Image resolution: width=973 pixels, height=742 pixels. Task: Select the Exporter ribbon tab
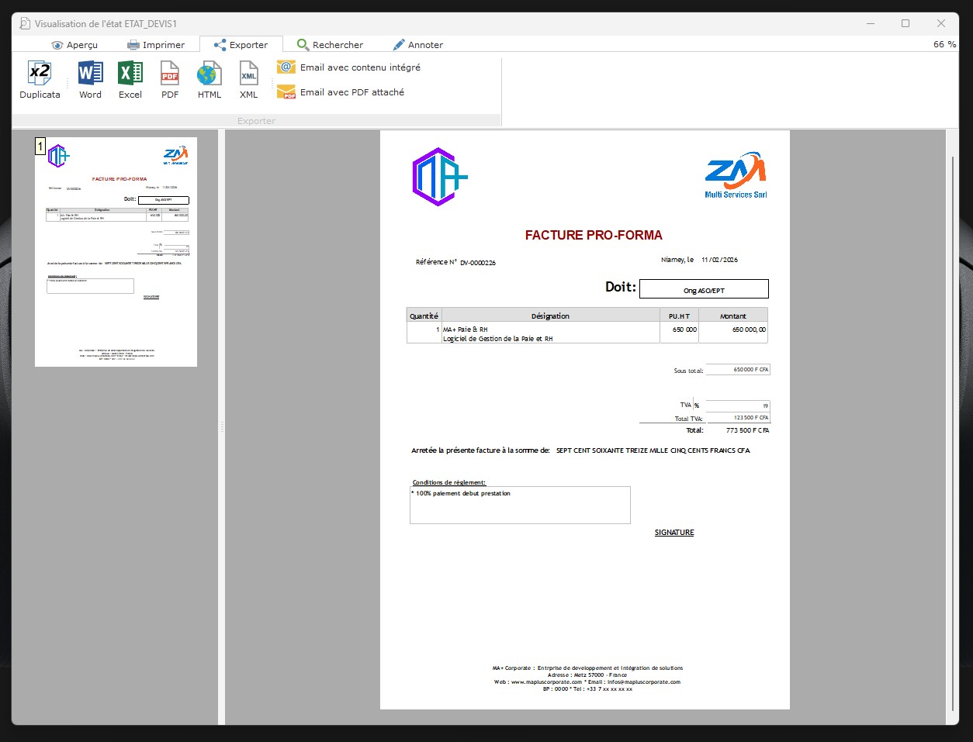[241, 45]
